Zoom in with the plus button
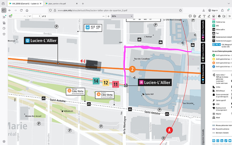 (x=108, y=16)
